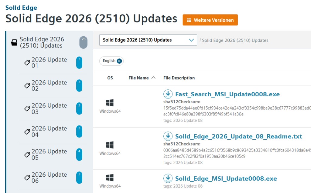Select 2026 Update 03 in the sidebar
This screenshot has width=311, height=193.
point(49,108)
